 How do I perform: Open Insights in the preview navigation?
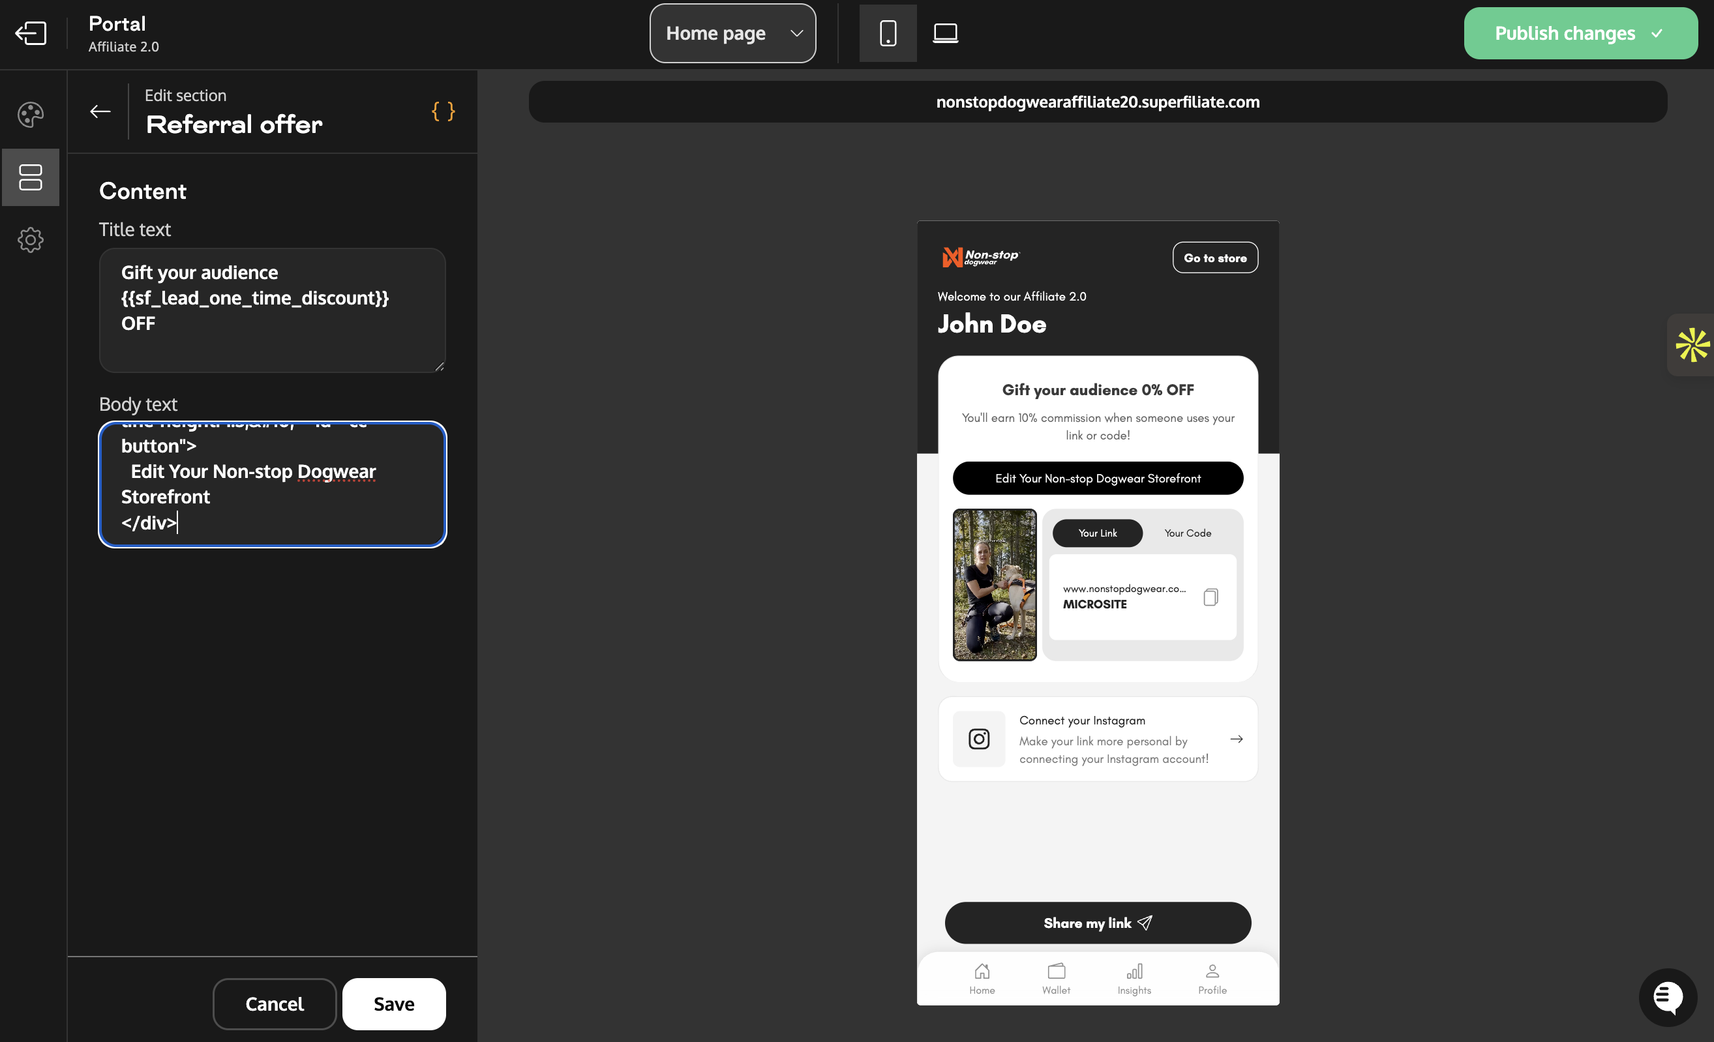[x=1134, y=978]
